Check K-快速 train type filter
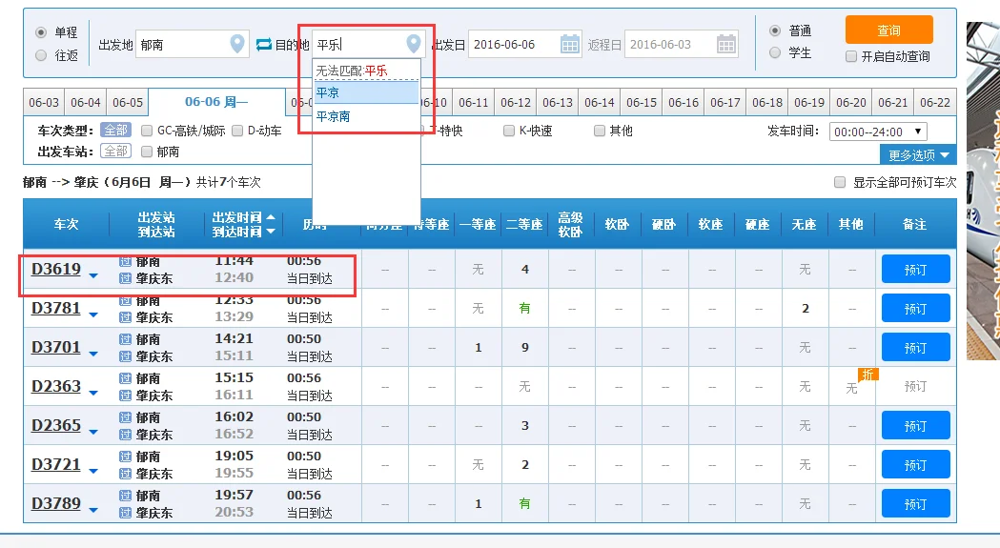 [509, 131]
